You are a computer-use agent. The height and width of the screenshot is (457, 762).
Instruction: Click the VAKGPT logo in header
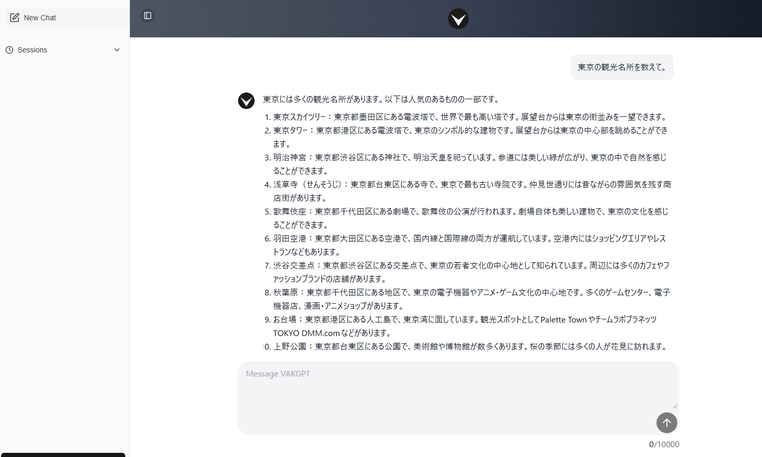pos(458,19)
